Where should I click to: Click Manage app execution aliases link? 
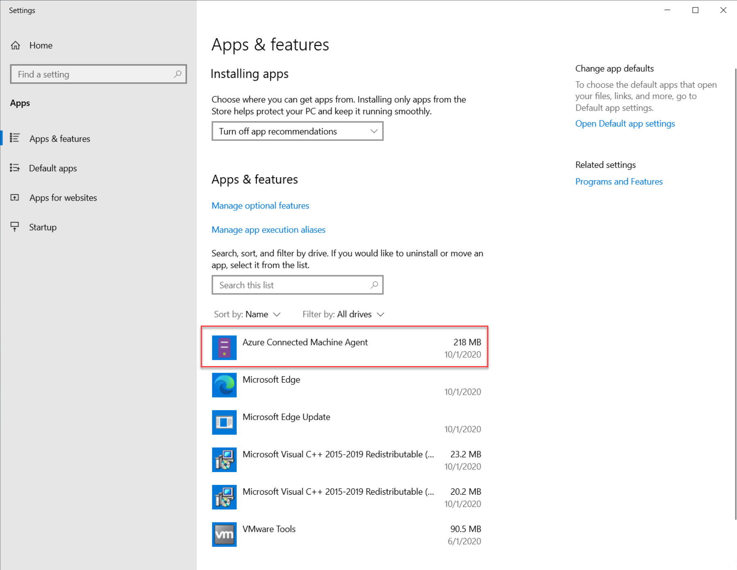click(x=268, y=230)
